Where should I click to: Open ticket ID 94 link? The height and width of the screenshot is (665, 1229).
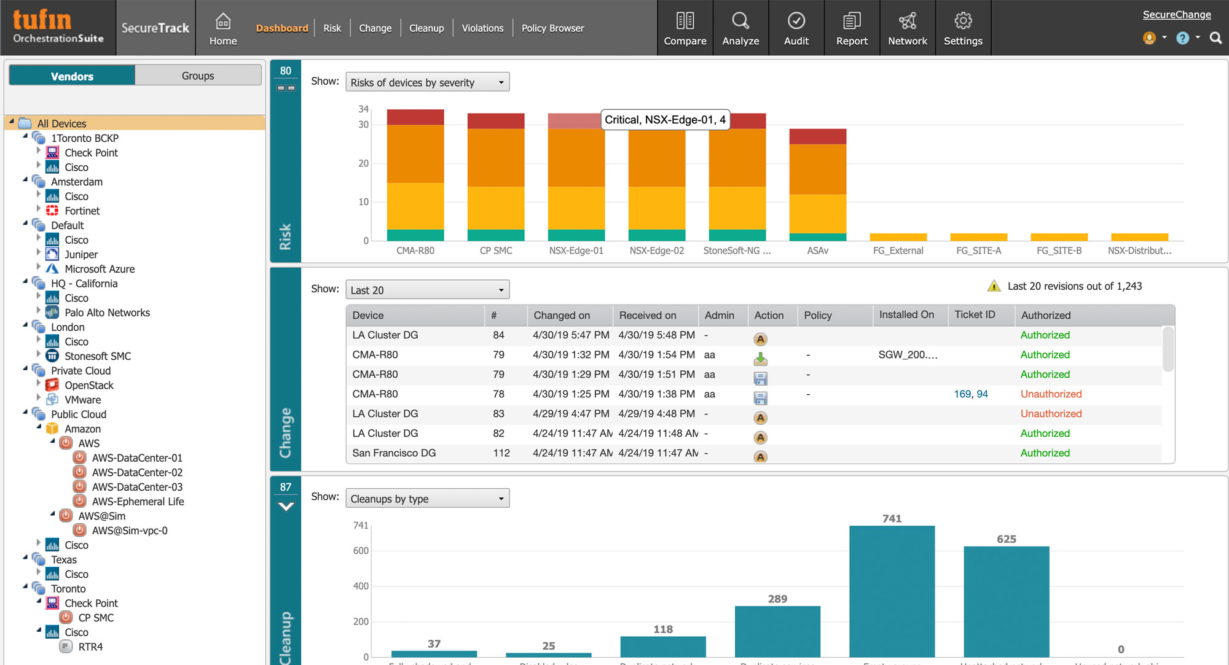pos(983,394)
